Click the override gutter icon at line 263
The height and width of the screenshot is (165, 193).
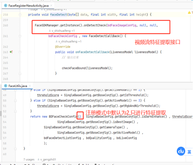11,52
